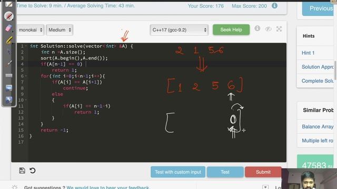
Task: Open Complete Solution hint
Action: point(318,81)
